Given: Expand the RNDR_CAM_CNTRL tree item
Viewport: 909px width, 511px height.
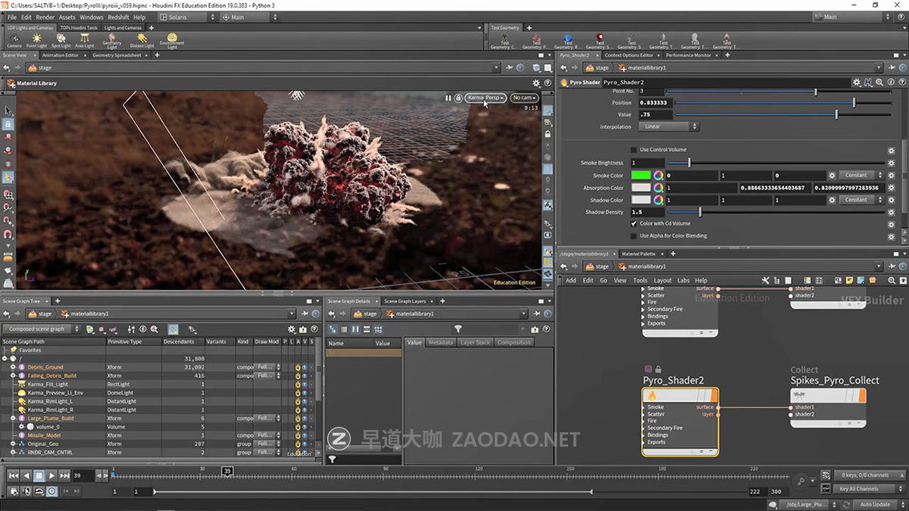Looking at the screenshot, I should 12,452.
